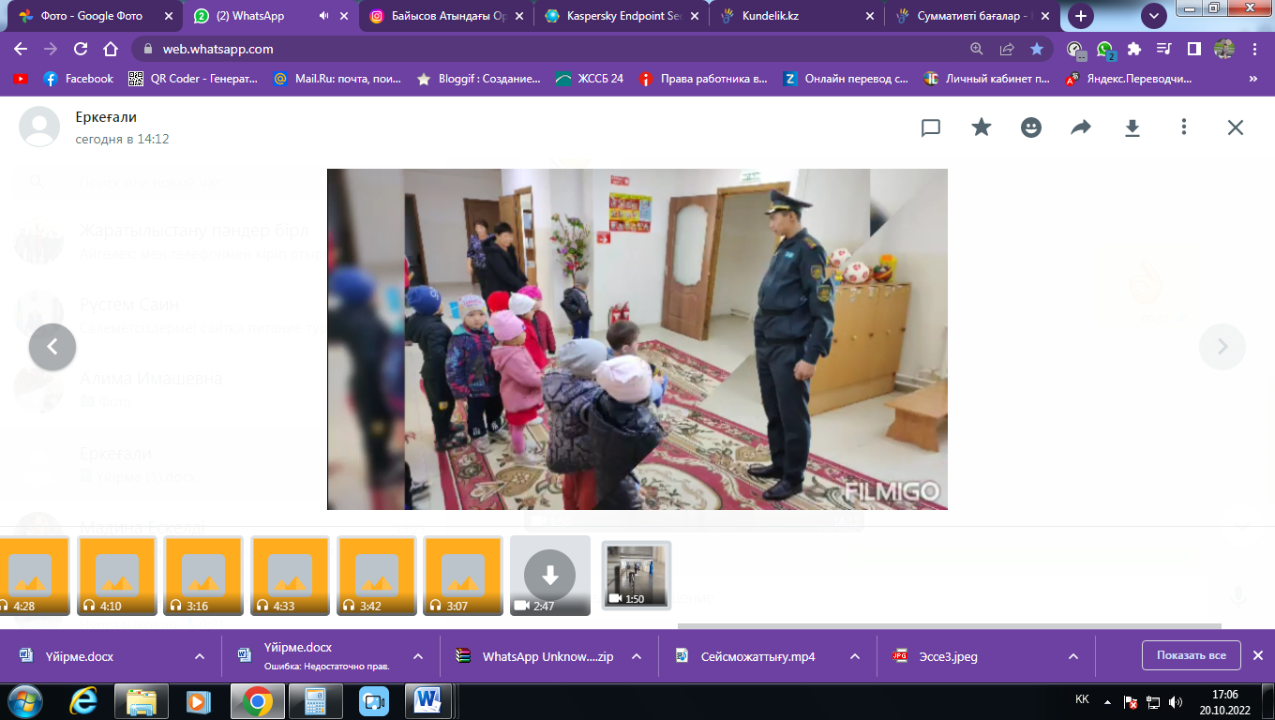This screenshot has width=1275, height=720.
Task: Open media viewer more options menu
Action: click(1184, 127)
